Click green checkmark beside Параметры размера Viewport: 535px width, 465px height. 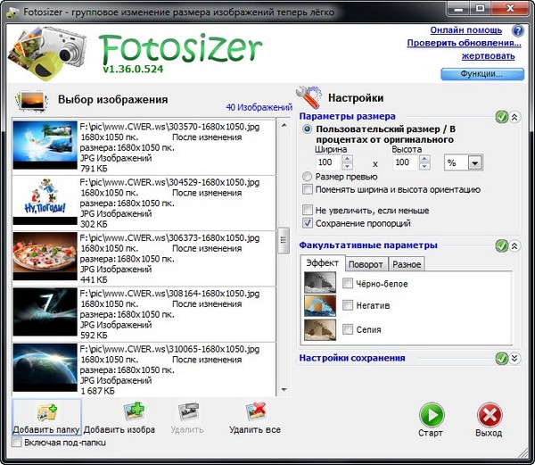501,117
